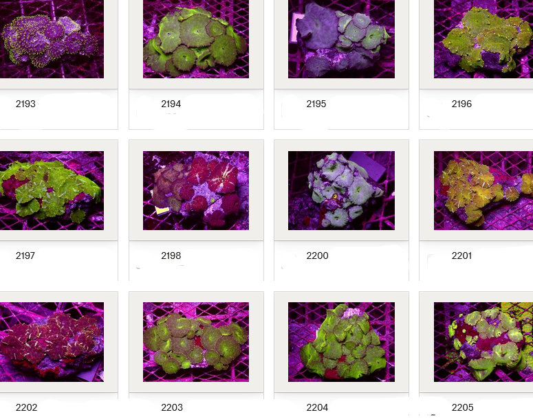Select the purple-gray coral thumbnail 2195
Screen dimensions: 533x419
[x=341, y=38]
